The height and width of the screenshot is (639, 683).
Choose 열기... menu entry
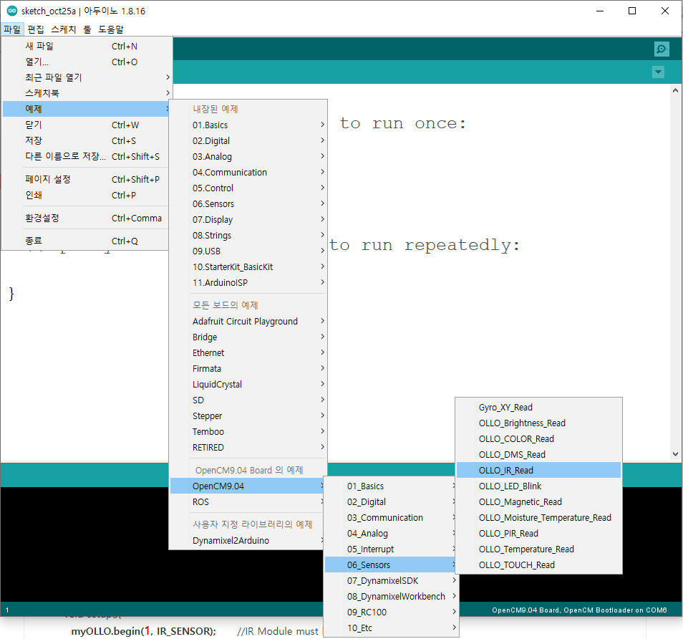click(85, 62)
